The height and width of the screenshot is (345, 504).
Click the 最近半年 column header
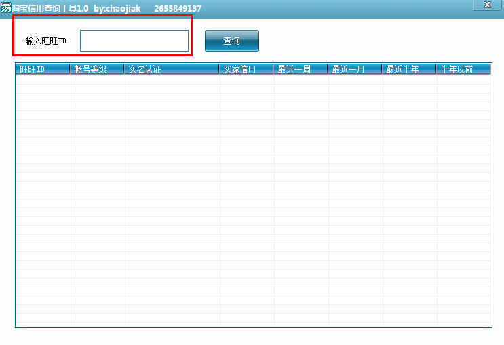(409, 69)
